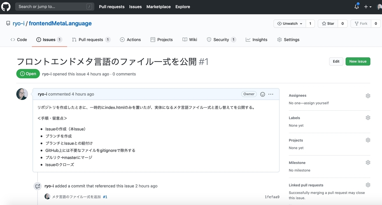Open the ryo-i owner link
Image resolution: width=382 pixels, height=205 pixels.
[18, 23]
